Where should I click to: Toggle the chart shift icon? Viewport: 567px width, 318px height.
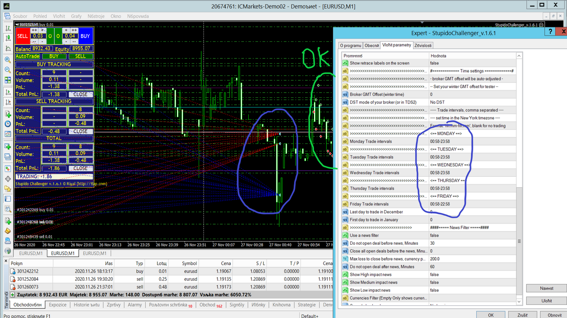(x=7, y=102)
